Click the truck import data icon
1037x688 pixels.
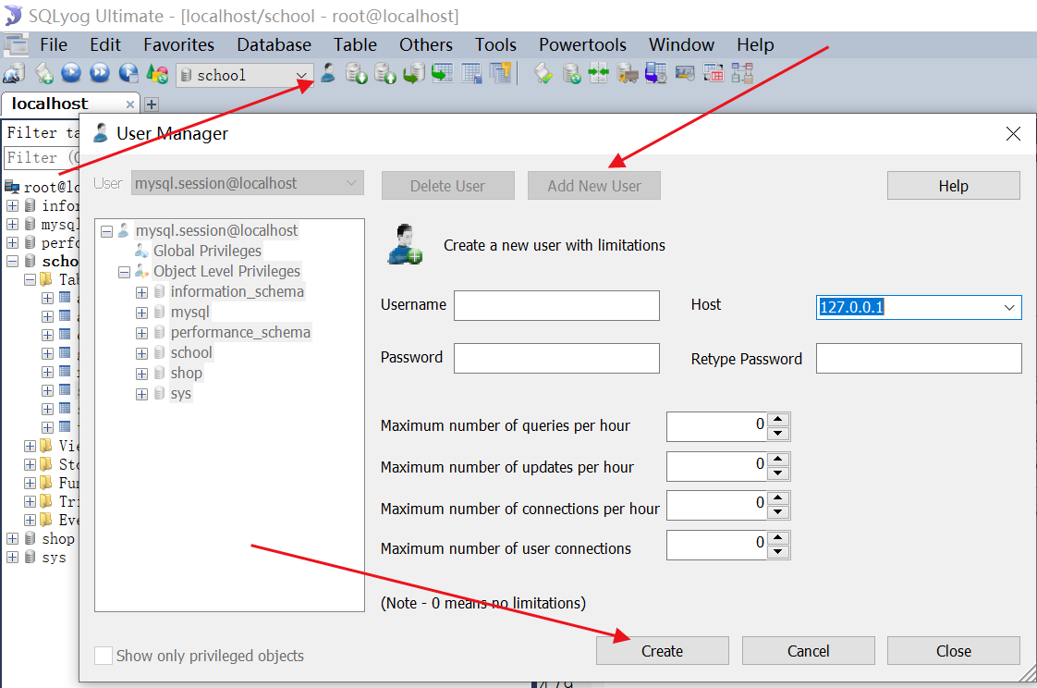(628, 73)
